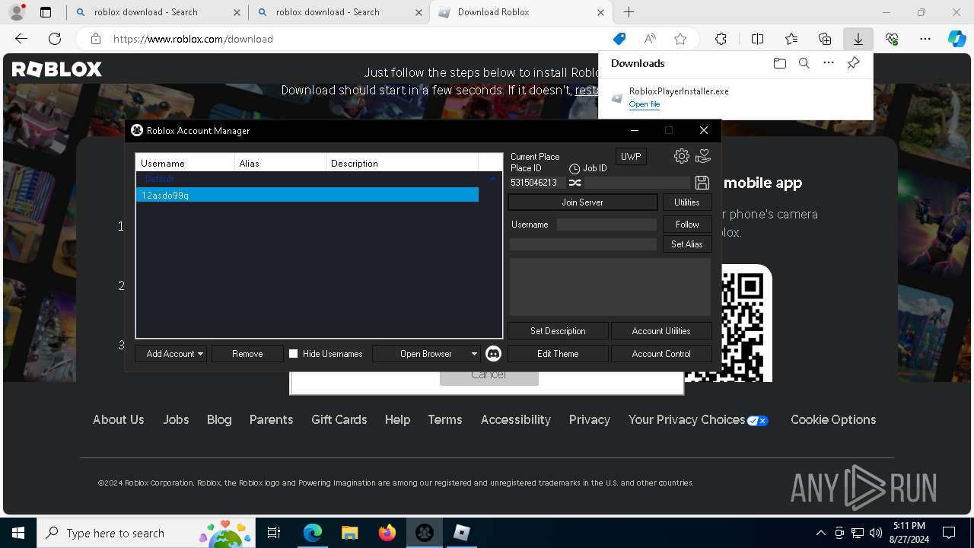Click the UWP button
This screenshot has height=548, width=974.
click(x=631, y=157)
